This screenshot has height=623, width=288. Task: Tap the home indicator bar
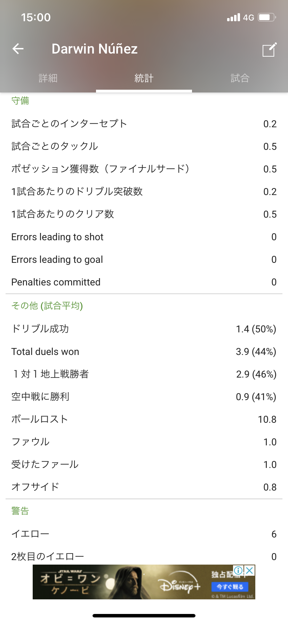[144, 616]
